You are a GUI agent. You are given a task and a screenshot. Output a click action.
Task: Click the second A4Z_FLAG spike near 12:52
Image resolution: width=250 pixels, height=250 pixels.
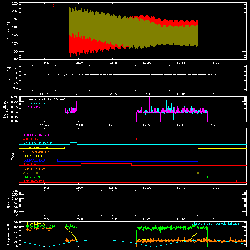tap(198, 173)
